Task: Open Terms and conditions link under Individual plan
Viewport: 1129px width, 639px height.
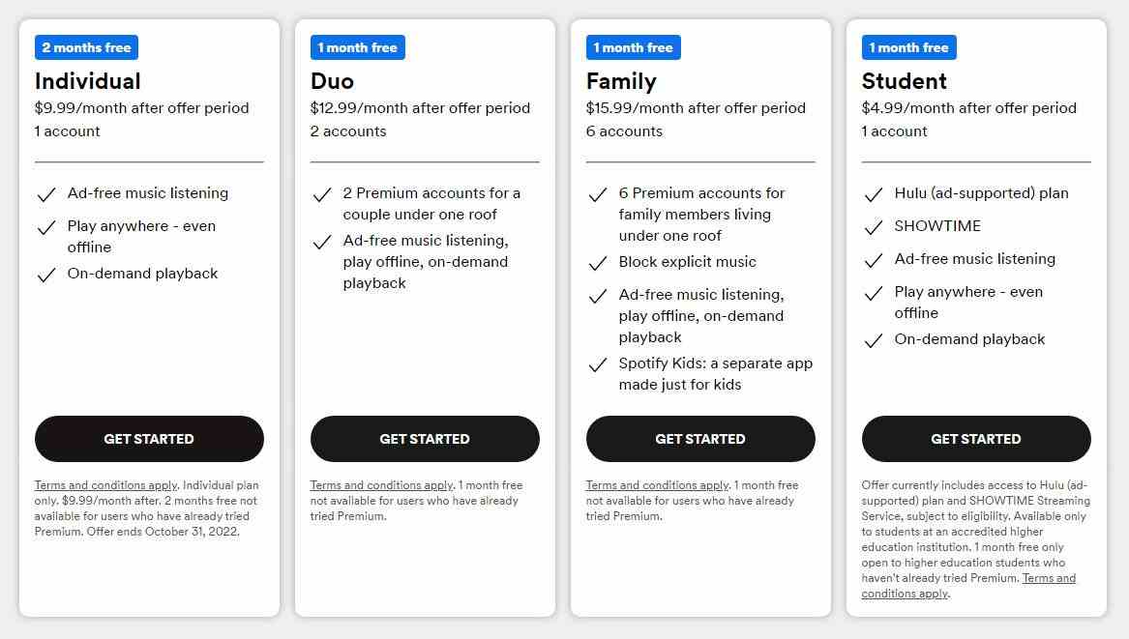Action: pyautogui.click(x=105, y=485)
